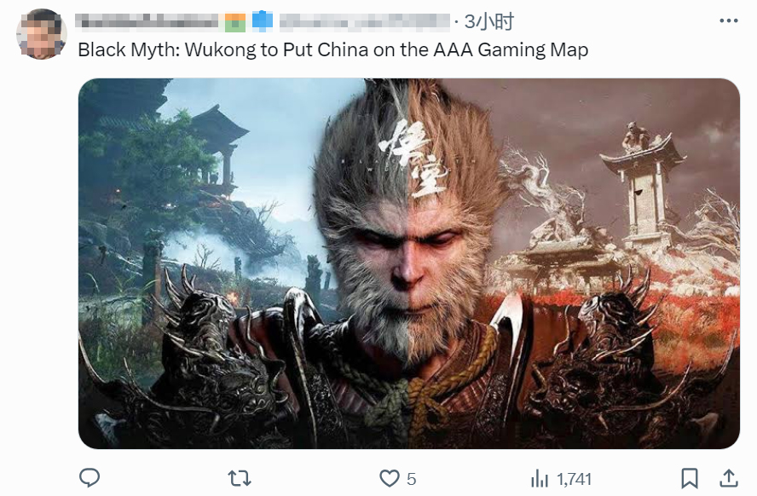Open the reply speech bubble icon
The width and height of the screenshot is (757, 496).
pos(90,477)
